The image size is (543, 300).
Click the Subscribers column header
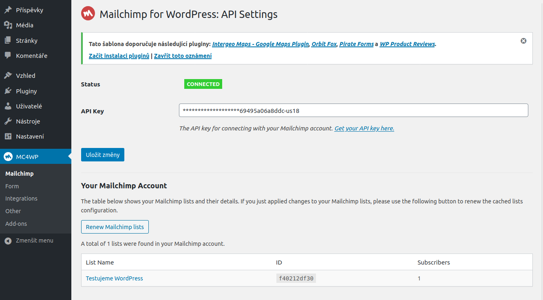[x=434, y=262]
